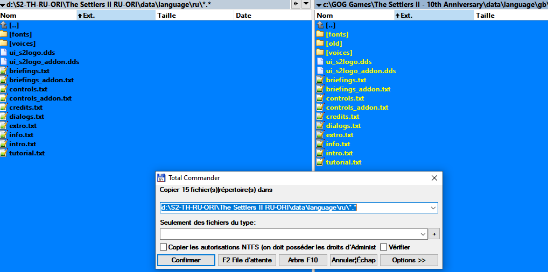
Task: Select info.txt in left panel
Action: [x=22, y=134]
